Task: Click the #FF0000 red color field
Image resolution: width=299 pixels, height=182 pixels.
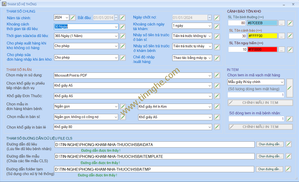Action: (x=262, y=49)
